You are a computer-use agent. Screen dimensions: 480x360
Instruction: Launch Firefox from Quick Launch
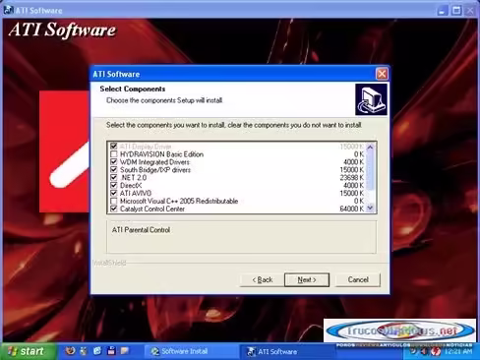pos(70,351)
